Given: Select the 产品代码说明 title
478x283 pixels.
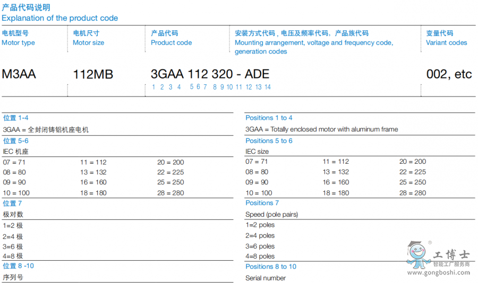Looking at the screenshot, I should (26, 7).
